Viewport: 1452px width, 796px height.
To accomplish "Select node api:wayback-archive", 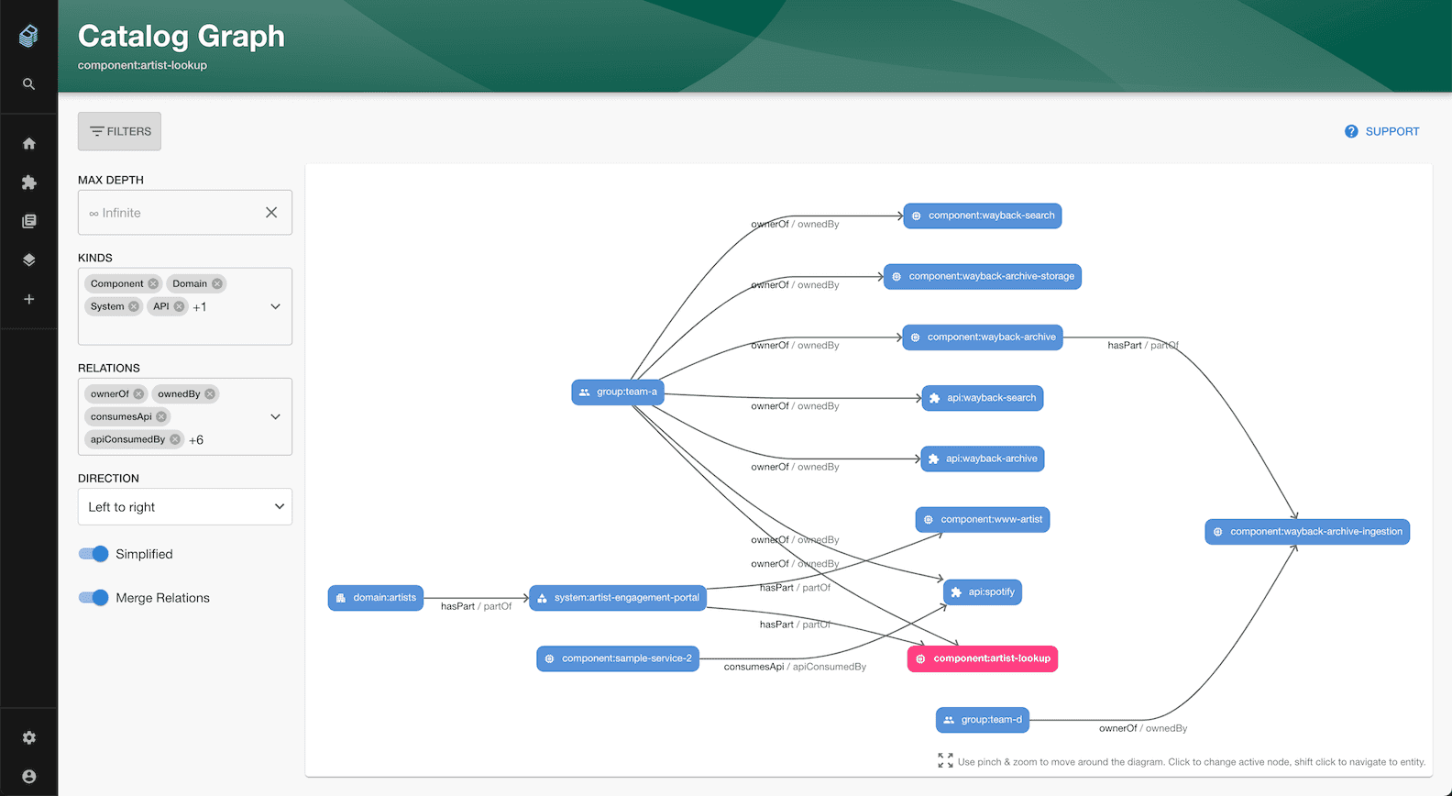I will pos(983,459).
